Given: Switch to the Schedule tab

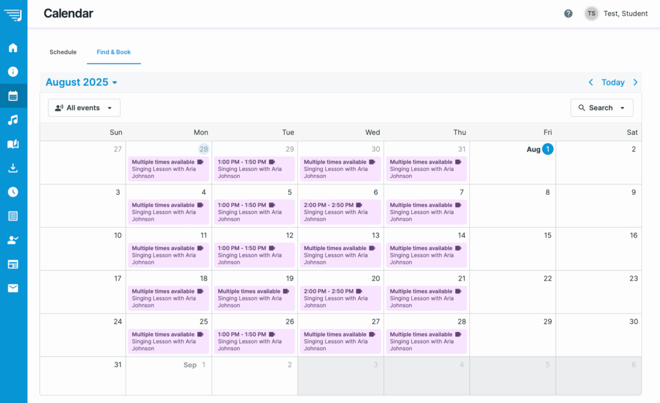Looking at the screenshot, I should 63,52.
